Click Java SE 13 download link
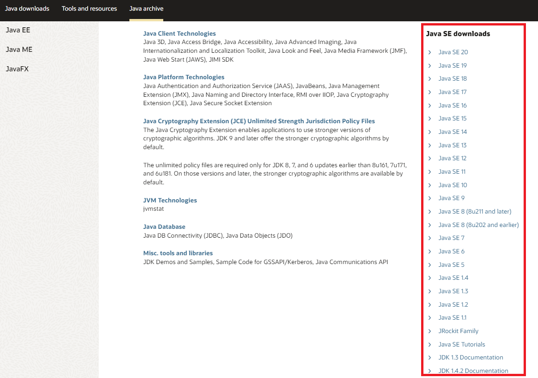Image resolution: width=538 pixels, height=378 pixels. tap(453, 145)
